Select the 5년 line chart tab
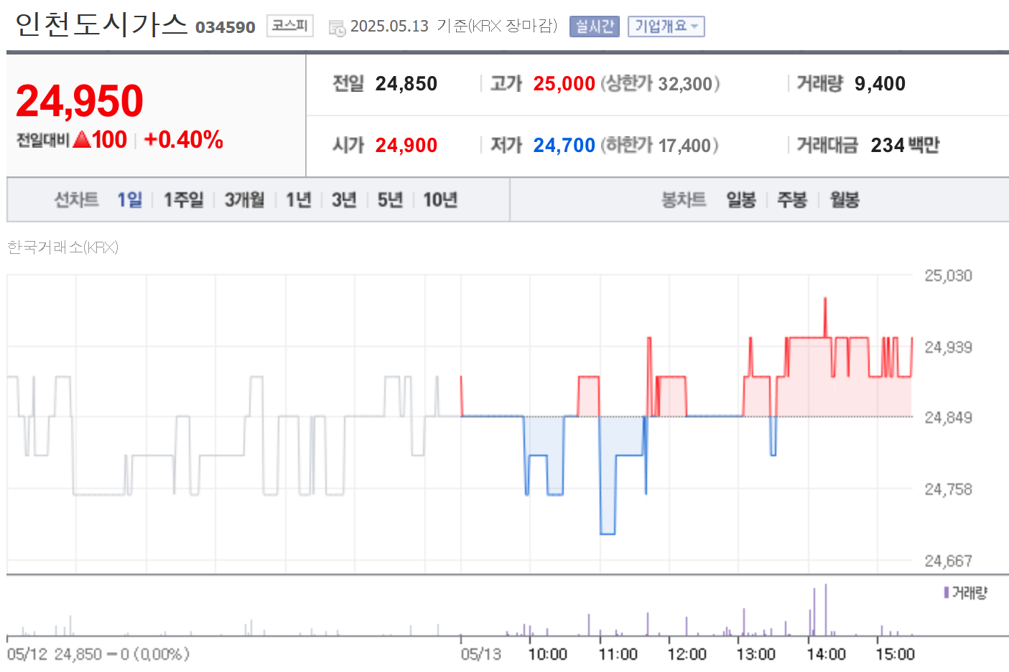The width and height of the screenshot is (1009, 672). (x=390, y=199)
